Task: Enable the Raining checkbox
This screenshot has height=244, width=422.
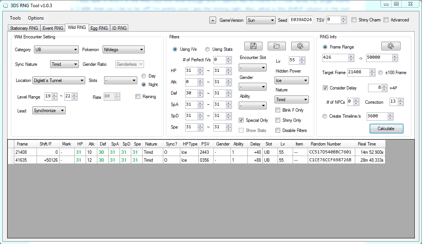Action: [x=138, y=97]
